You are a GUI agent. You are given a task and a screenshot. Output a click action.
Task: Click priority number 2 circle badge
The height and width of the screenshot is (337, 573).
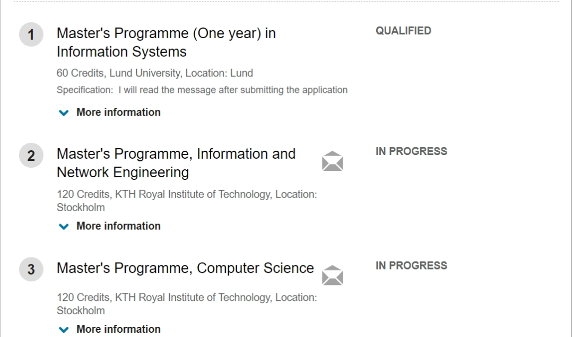31,155
